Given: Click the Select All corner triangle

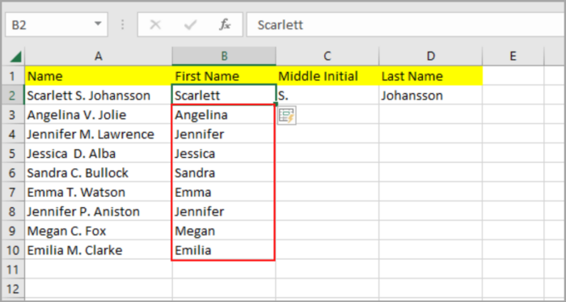Looking at the screenshot, I should (15, 57).
